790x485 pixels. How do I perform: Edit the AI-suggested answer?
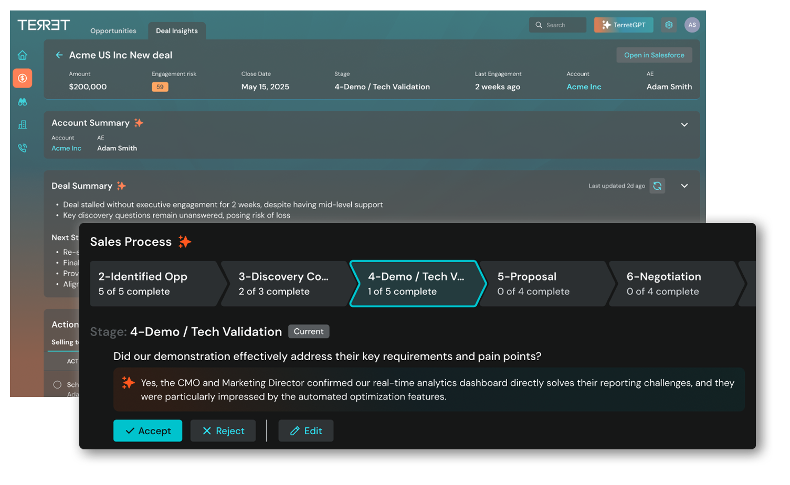tap(306, 430)
